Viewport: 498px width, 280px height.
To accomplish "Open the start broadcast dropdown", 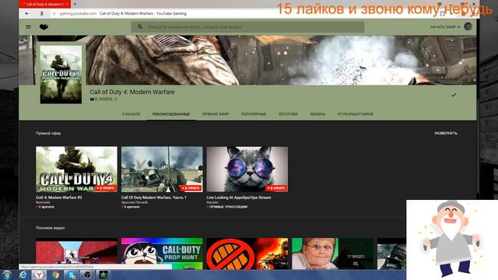I will coord(445,27).
